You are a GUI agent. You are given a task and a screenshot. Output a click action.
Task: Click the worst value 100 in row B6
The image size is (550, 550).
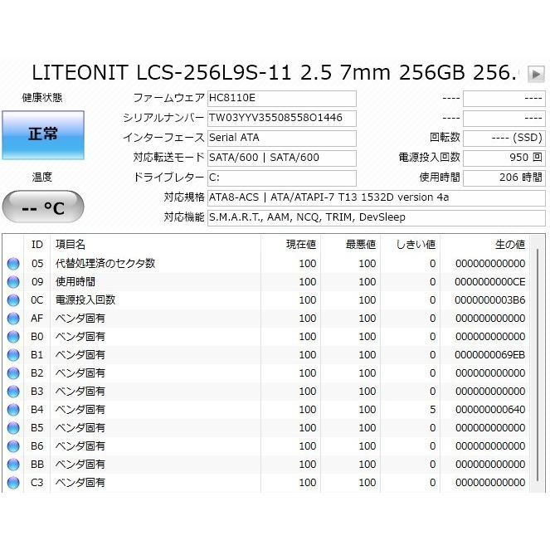pyautogui.click(x=367, y=446)
